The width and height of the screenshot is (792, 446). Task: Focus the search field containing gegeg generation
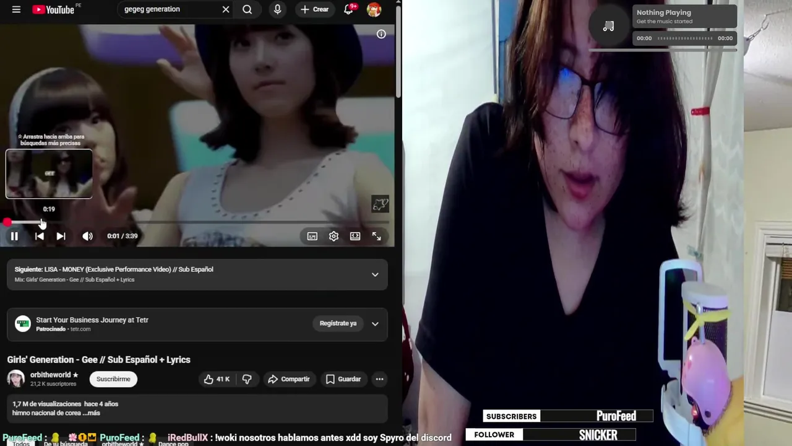click(x=169, y=9)
